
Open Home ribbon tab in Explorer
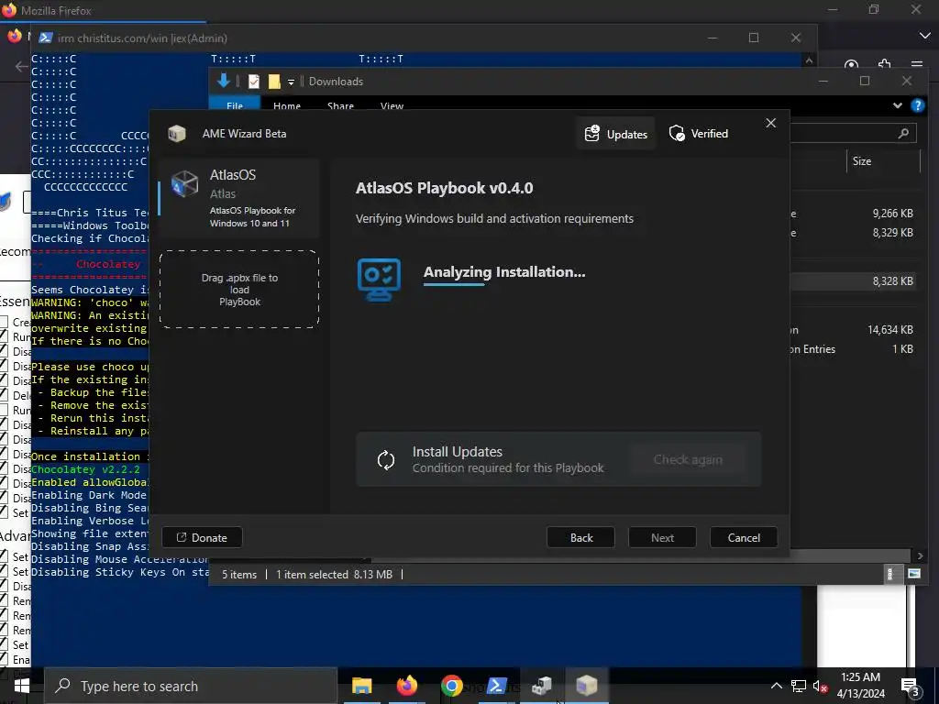click(x=287, y=105)
